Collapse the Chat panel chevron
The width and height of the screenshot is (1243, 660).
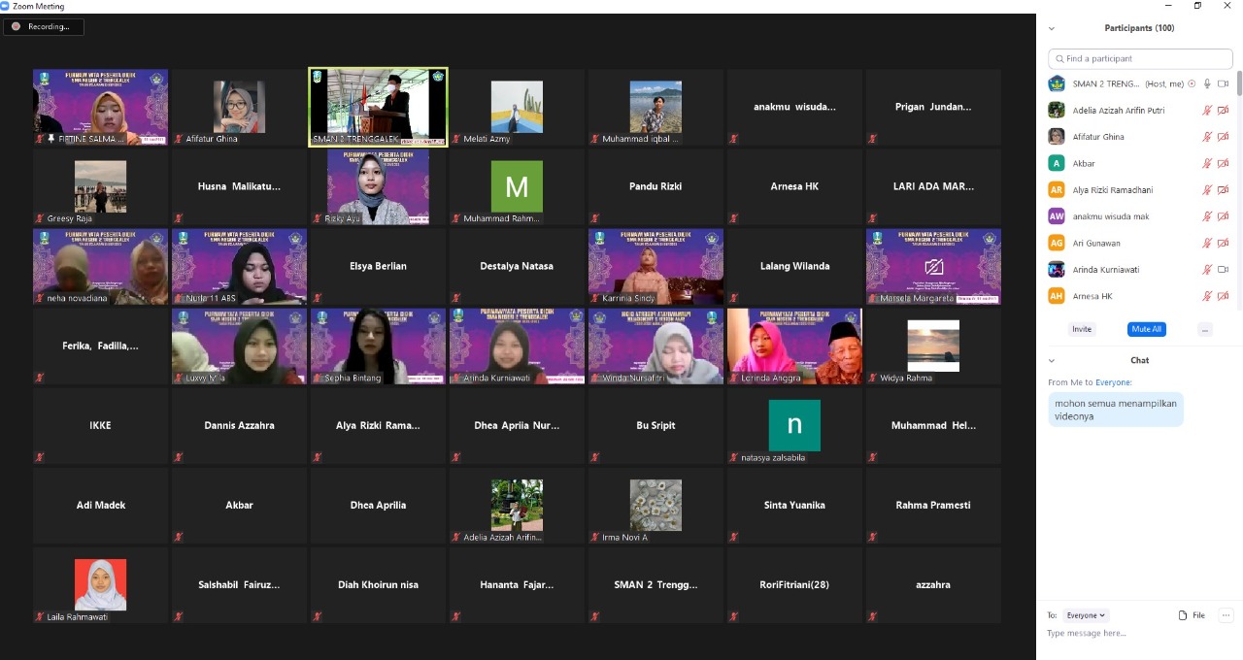[1052, 360]
